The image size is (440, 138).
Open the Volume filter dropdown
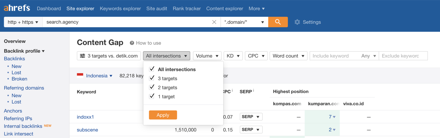click(x=207, y=56)
